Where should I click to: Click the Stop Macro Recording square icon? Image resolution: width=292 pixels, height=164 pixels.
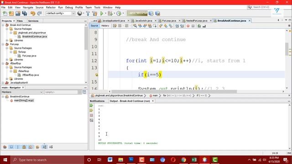[193, 26]
